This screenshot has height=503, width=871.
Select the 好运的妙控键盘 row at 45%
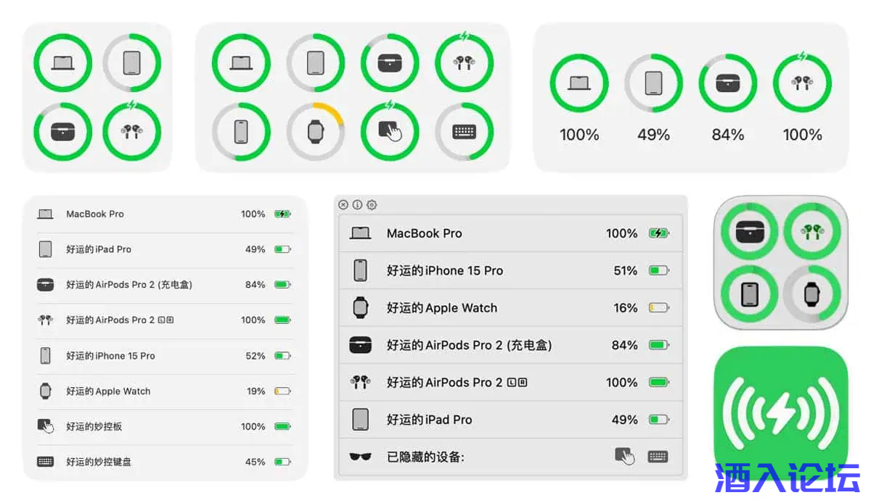[x=164, y=462]
